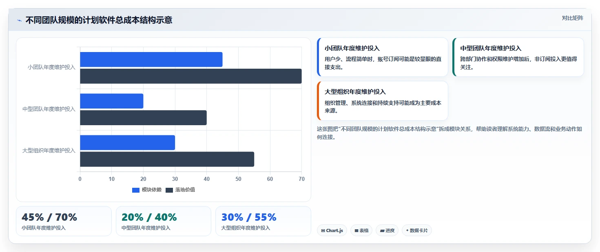Viewport: 600px width, 252px height.
Task: Click the icon inside the Chart.js chip
Action: [323, 231]
